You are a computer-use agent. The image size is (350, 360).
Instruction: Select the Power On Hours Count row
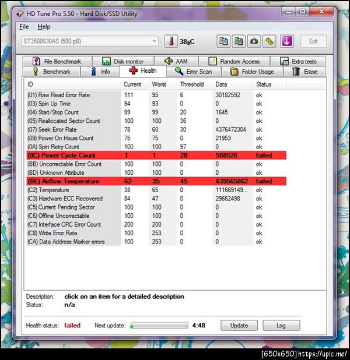pyautogui.click(x=156, y=138)
